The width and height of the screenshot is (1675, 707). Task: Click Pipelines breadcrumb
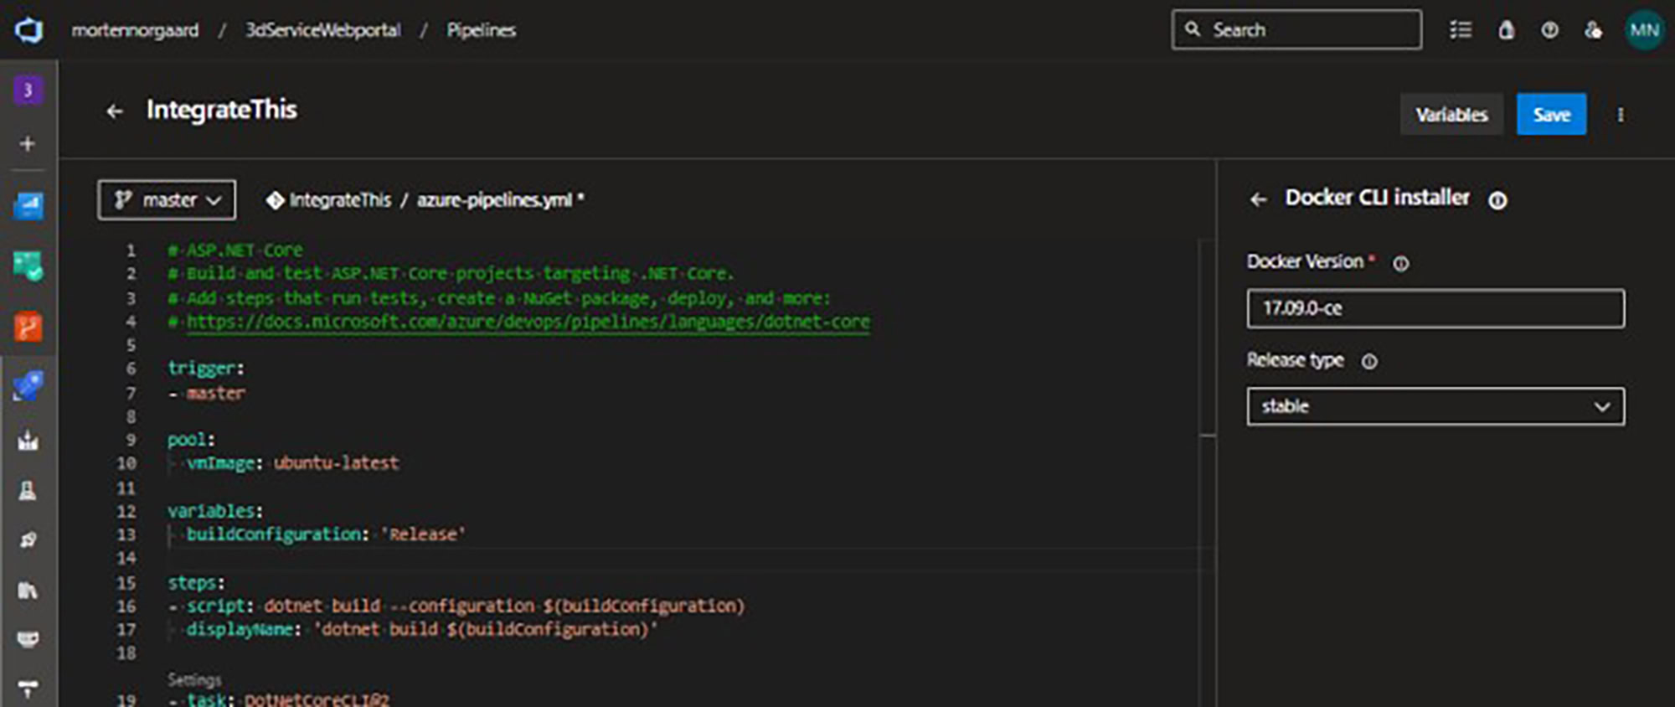[x=481, y=30]
